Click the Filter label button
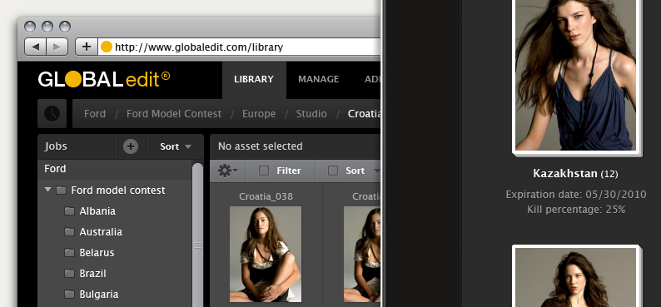This screenshot has width=661, height=307. point(289,171)
